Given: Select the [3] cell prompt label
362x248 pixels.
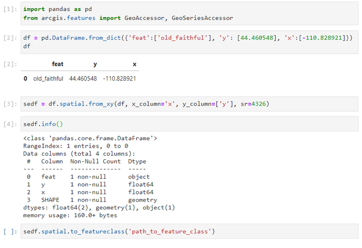Looking at the screenshot, I should pyautogui.click(x=9, y=104).
